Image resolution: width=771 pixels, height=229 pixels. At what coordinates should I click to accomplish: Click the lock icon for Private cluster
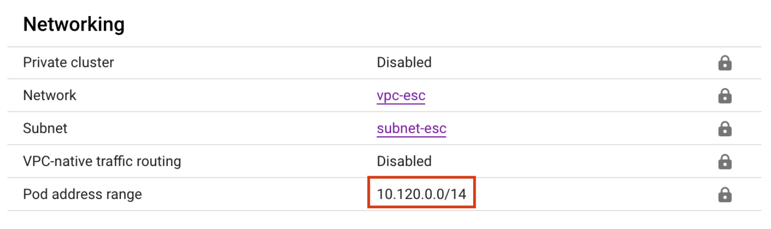pyautogui.click(x=725, y=63)
